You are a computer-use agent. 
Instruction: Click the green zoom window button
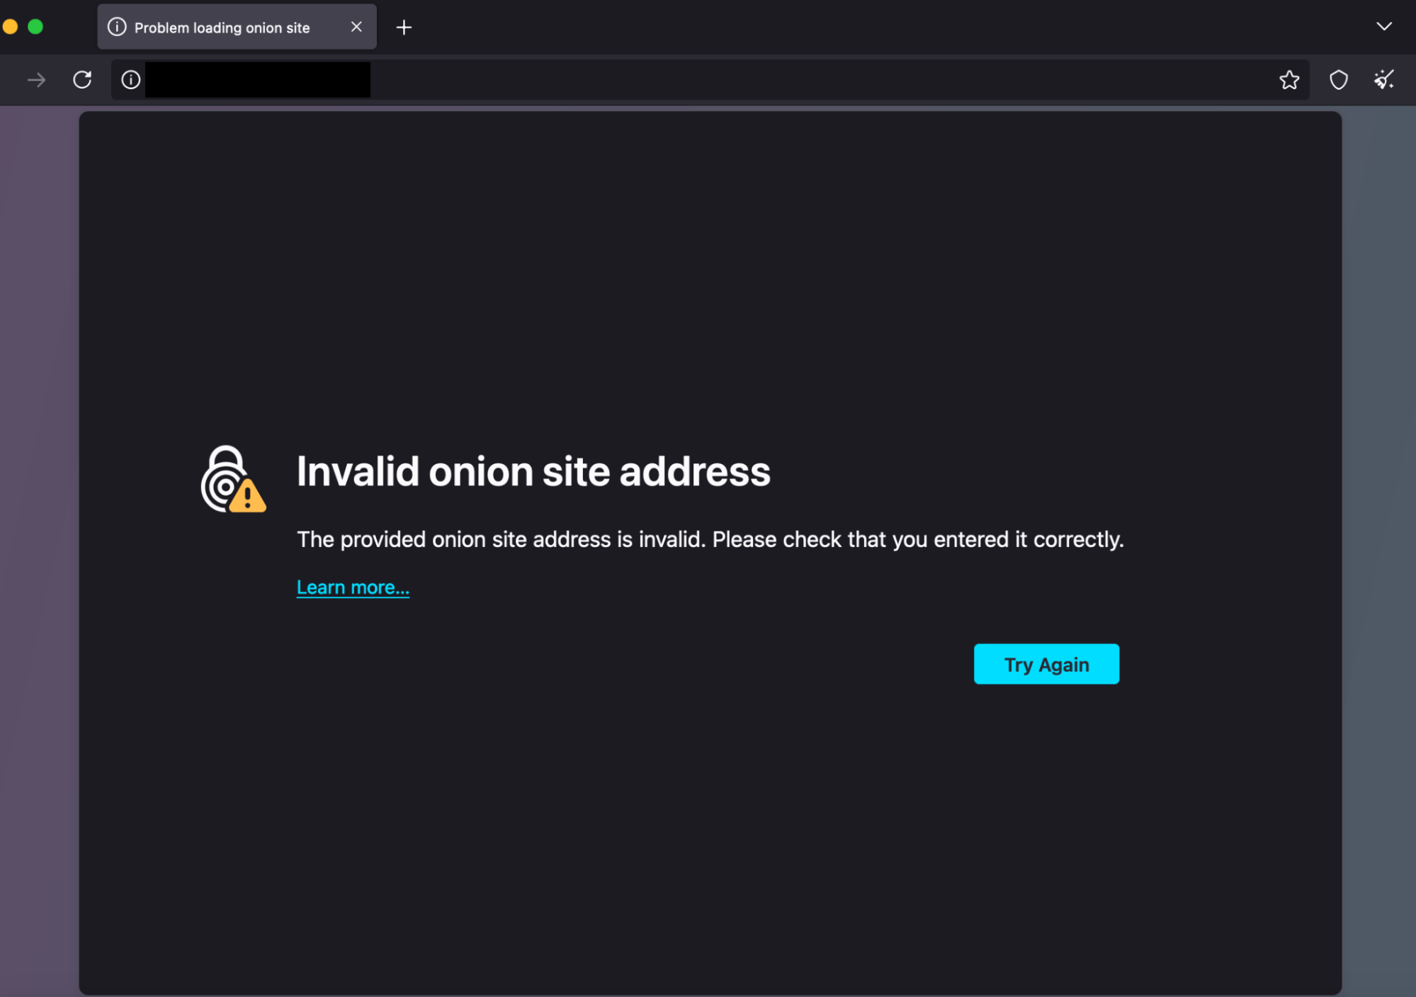pos(34,26)
